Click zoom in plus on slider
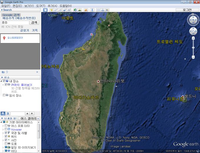The width and height of the screenshot is (200, 153). [193, 38]
